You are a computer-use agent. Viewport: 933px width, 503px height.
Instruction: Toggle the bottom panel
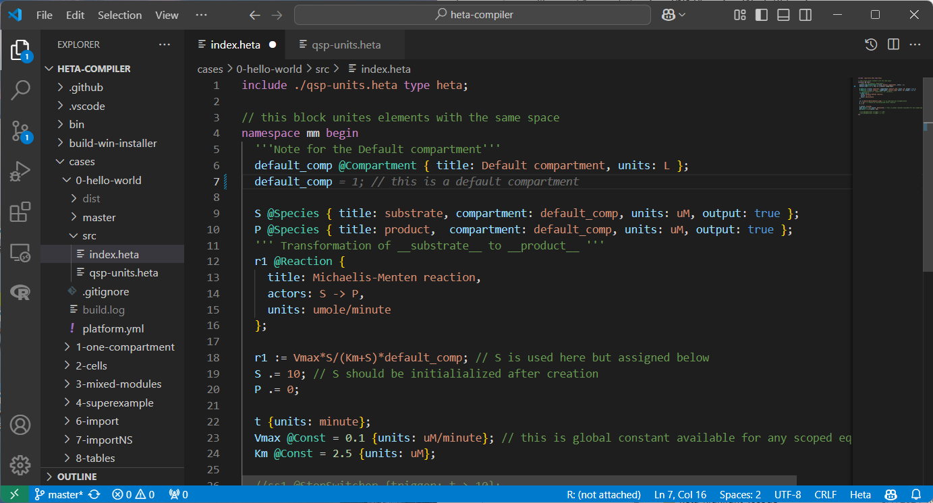pos(783,15)
